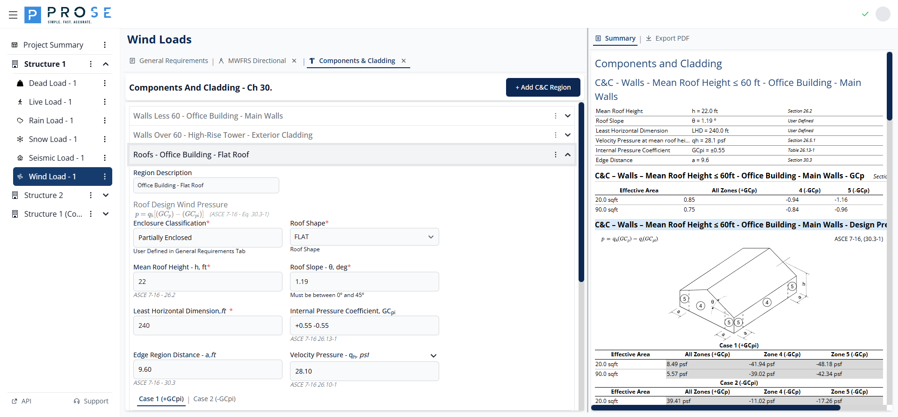Collapse the Structure 1 tree
Image resolution: width=898 pixels, height=417 pixels.
click(x=106, y=64)
